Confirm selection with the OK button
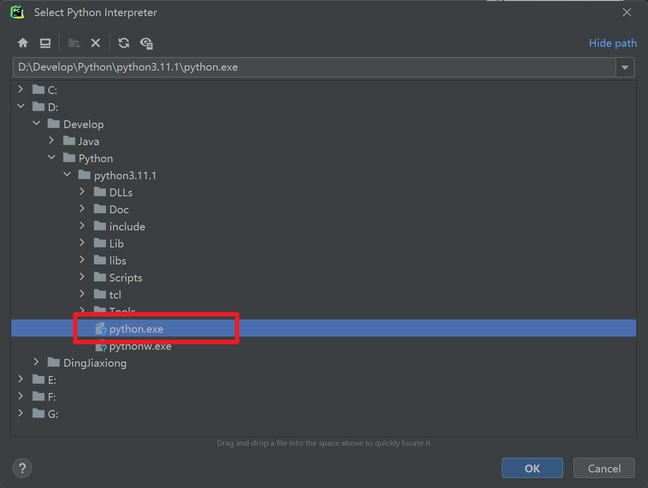 tap(532, 468)
